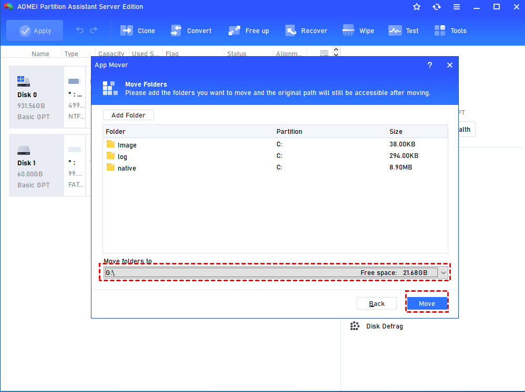525x392 pixels.
Task: Sort by the Size column header
Action: click(417, 131)
